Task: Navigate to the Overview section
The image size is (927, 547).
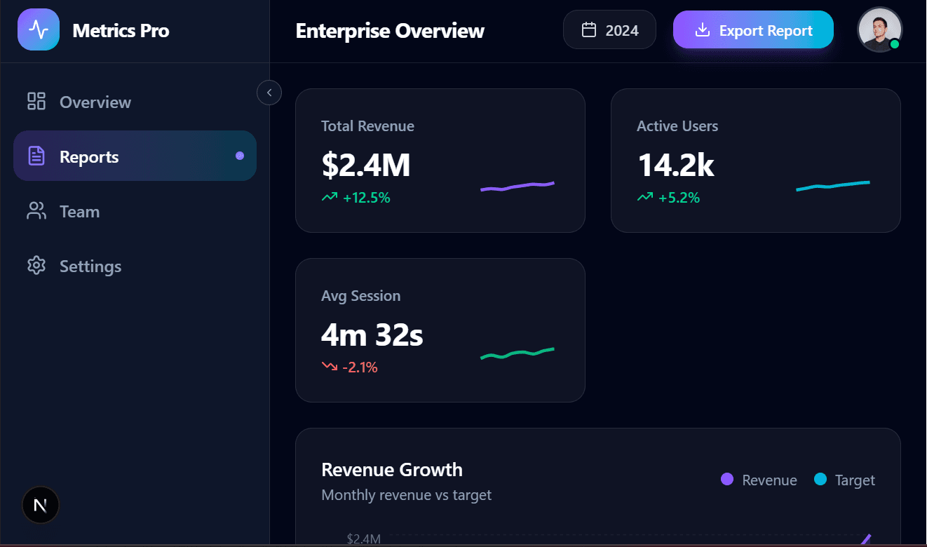Action: point(95,101)
